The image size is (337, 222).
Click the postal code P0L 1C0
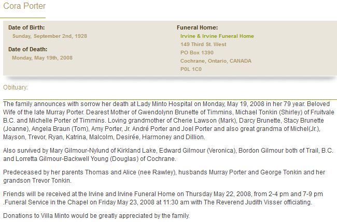pyautogui.click(x=190, y=69)
